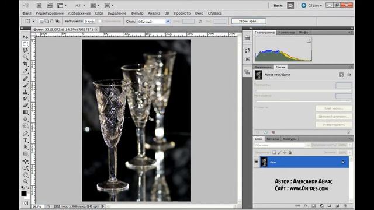
Task: Launch Mini Bridge from the application bar
Action: (x=50, y=5)
